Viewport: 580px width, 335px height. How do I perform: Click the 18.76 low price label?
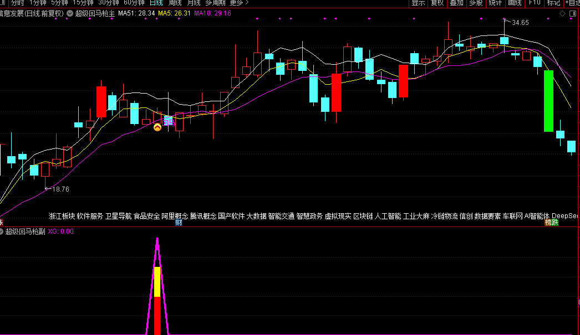[x=60, y=189]
